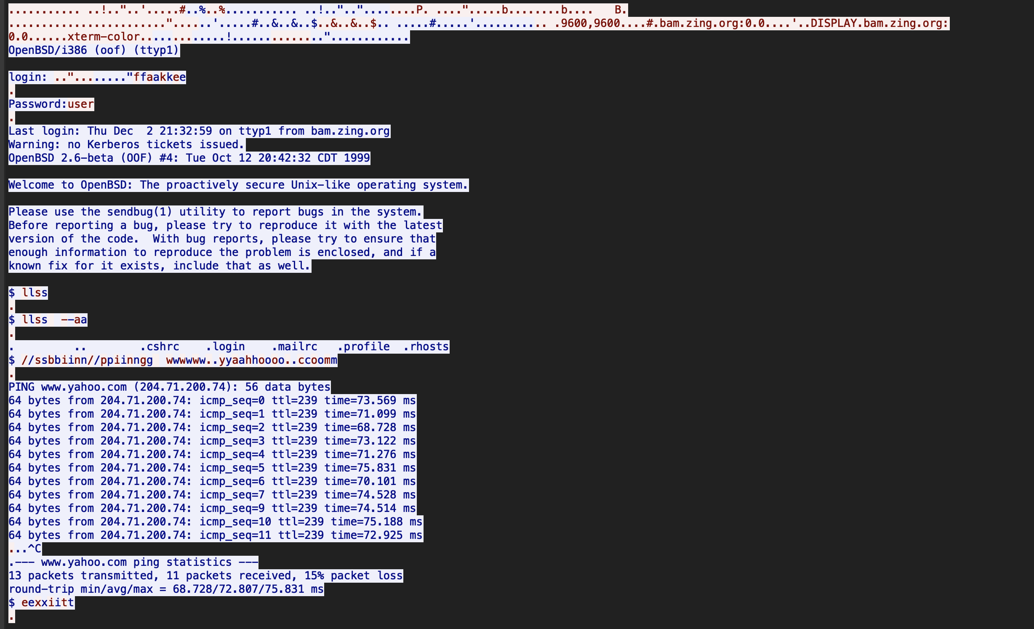The image size is (1034, 629).
Task: Click the red 'user' password text
Action: click(x=80, y=104)
